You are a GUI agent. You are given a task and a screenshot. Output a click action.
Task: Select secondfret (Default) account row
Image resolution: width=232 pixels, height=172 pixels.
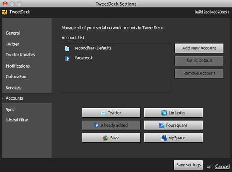click(116, 48)
